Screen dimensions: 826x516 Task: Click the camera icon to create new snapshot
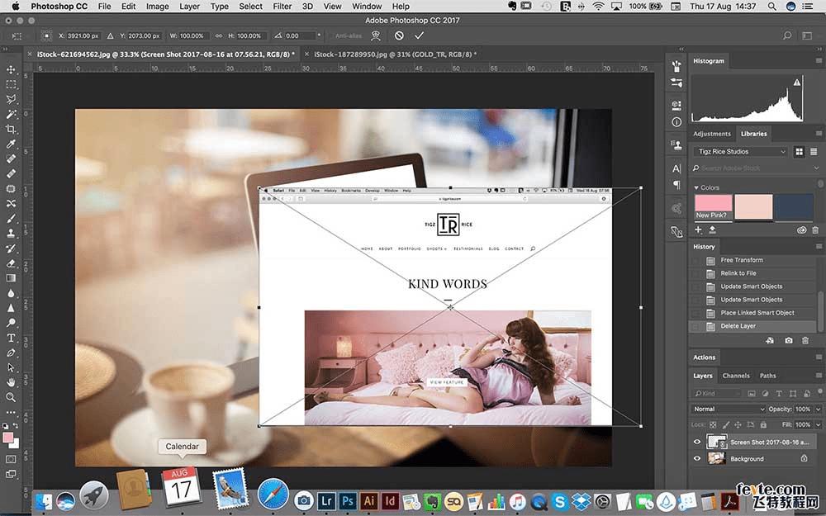pos(789,340)
